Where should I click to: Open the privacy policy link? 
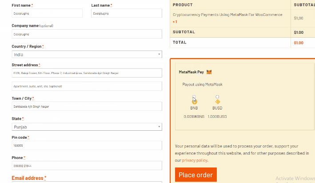pos(195,160)
